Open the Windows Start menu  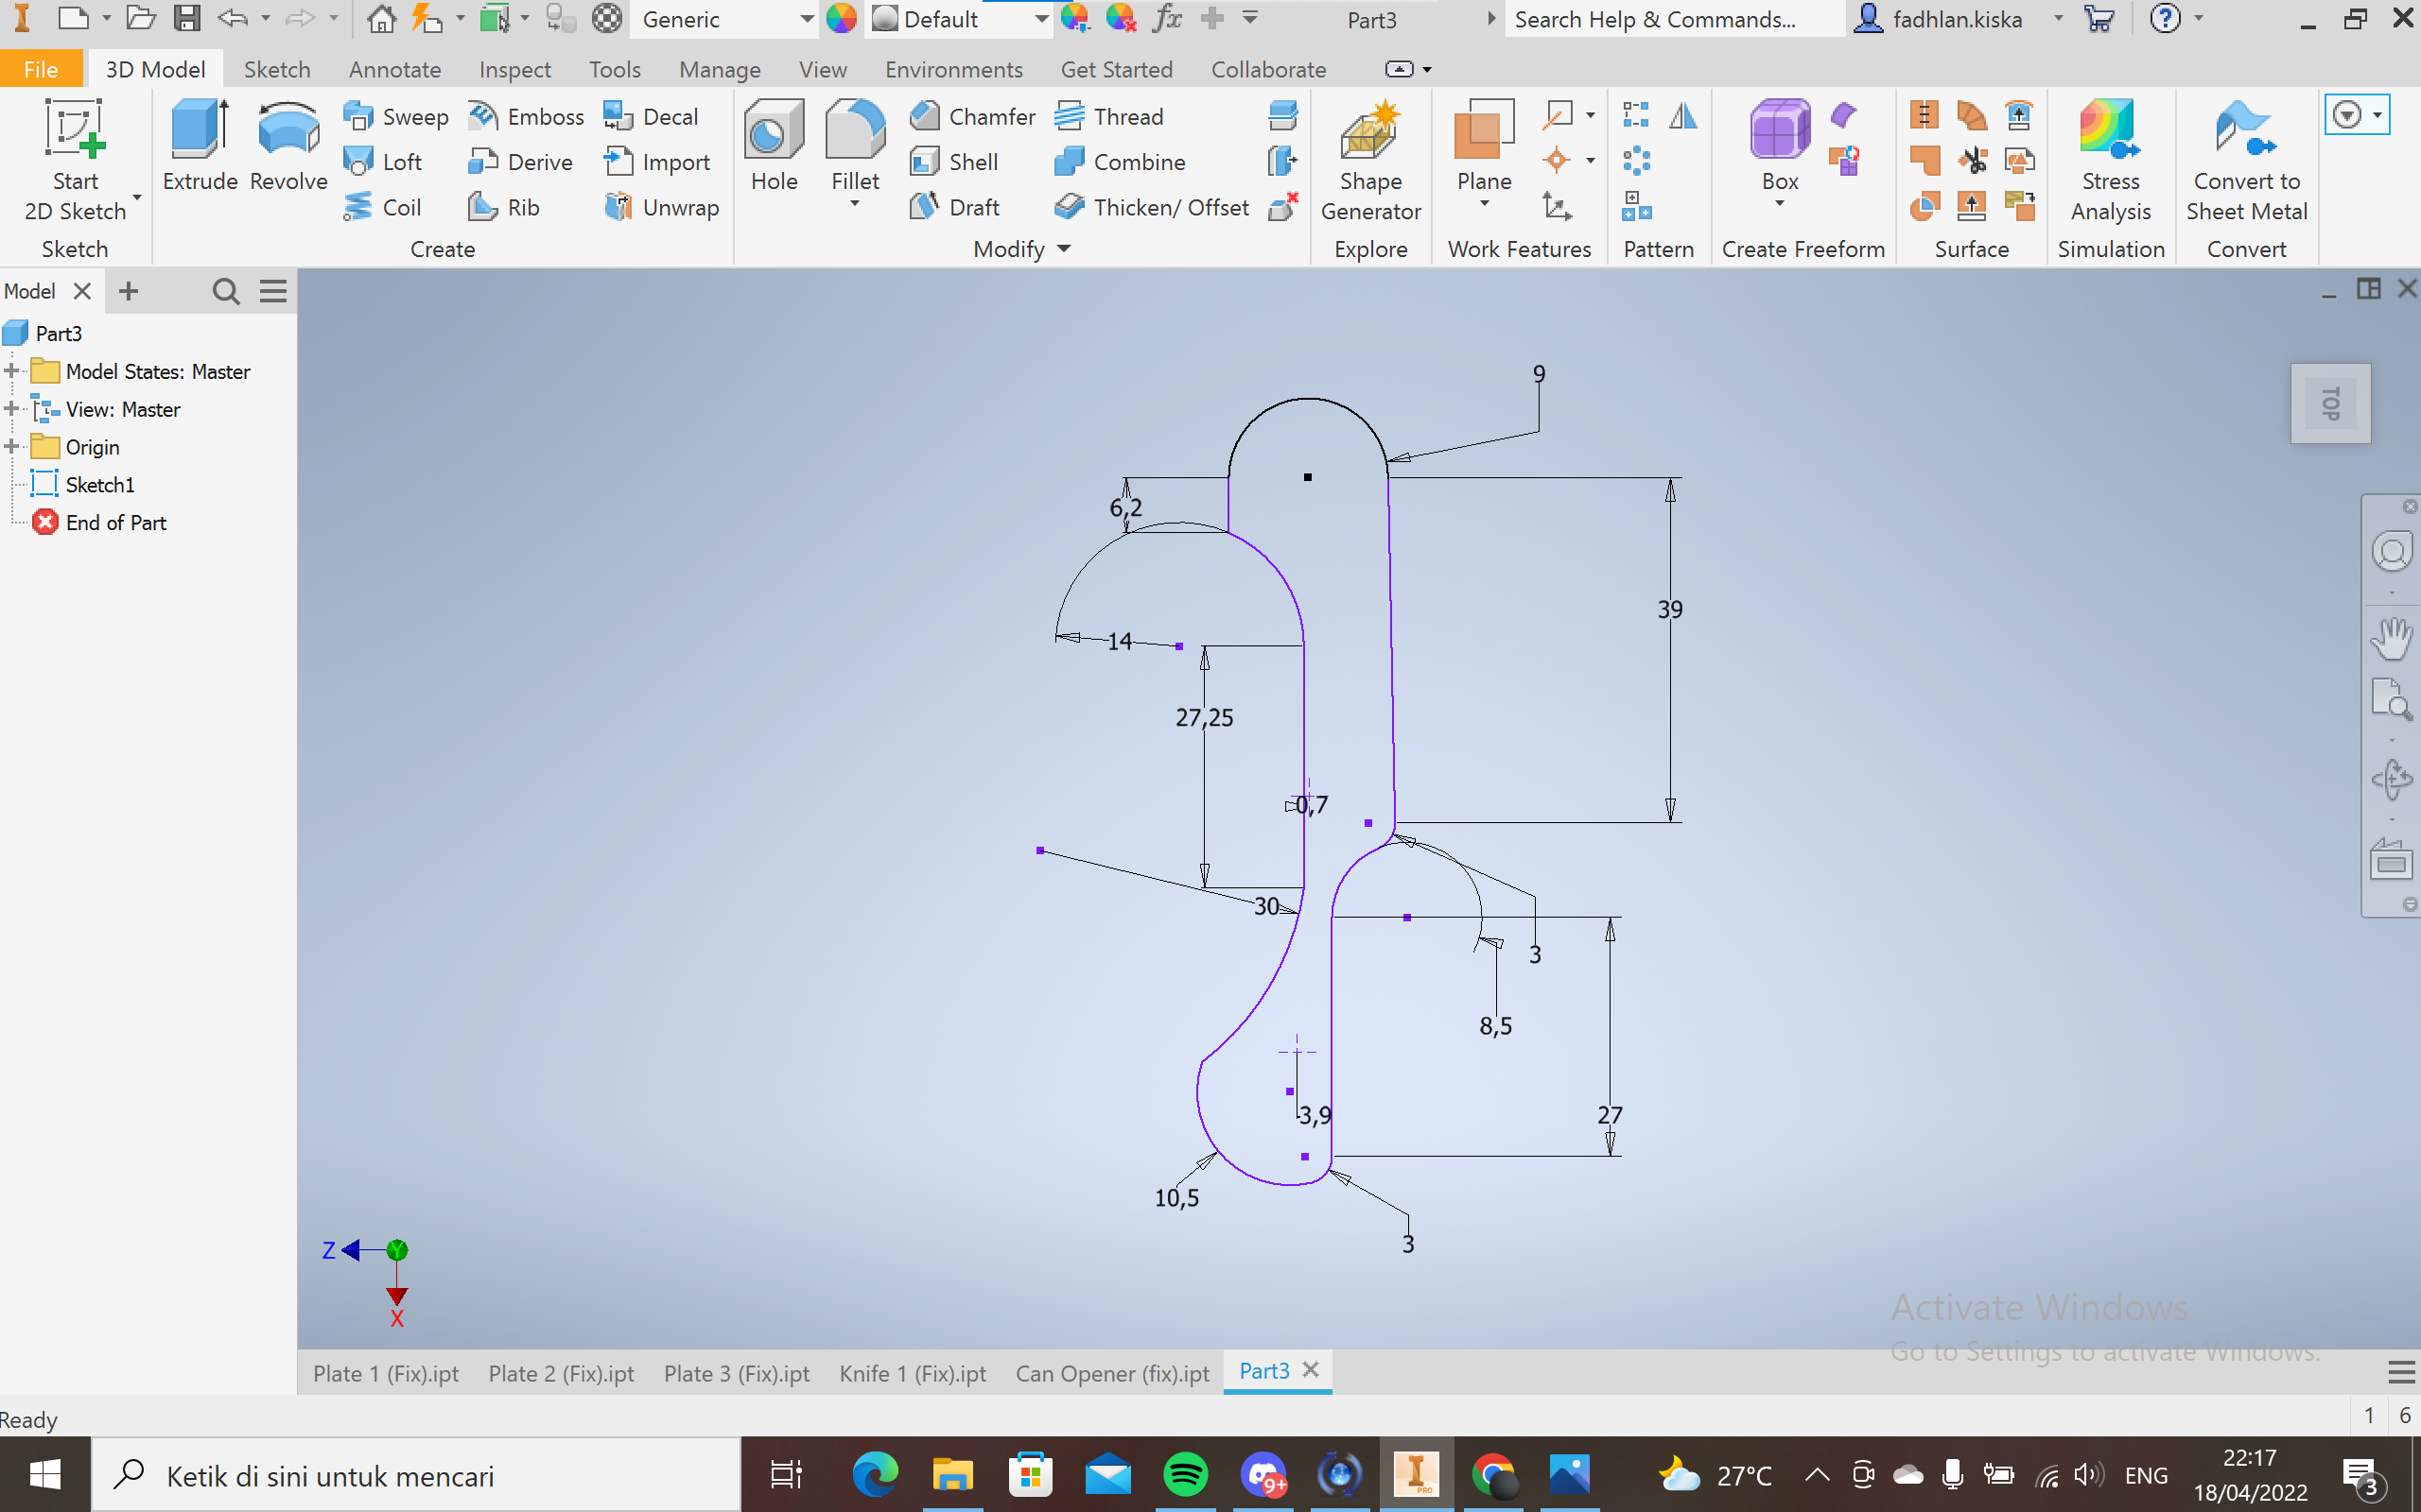click(x=45, y=1475)
